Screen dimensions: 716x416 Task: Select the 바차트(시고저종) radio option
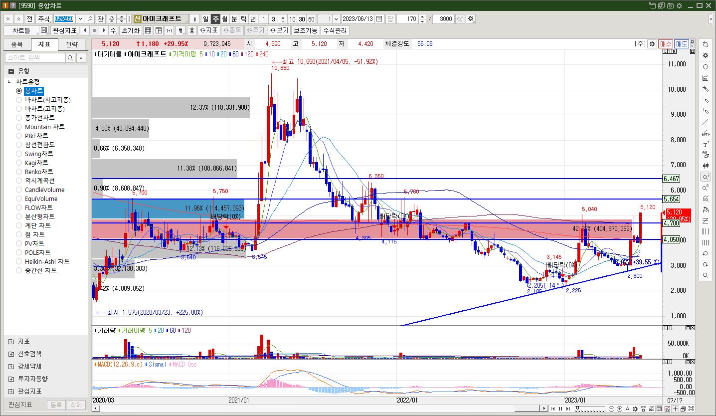point(19,100)
